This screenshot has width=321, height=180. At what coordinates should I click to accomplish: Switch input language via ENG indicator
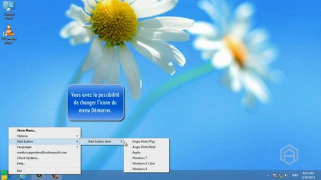click(295, 175)
